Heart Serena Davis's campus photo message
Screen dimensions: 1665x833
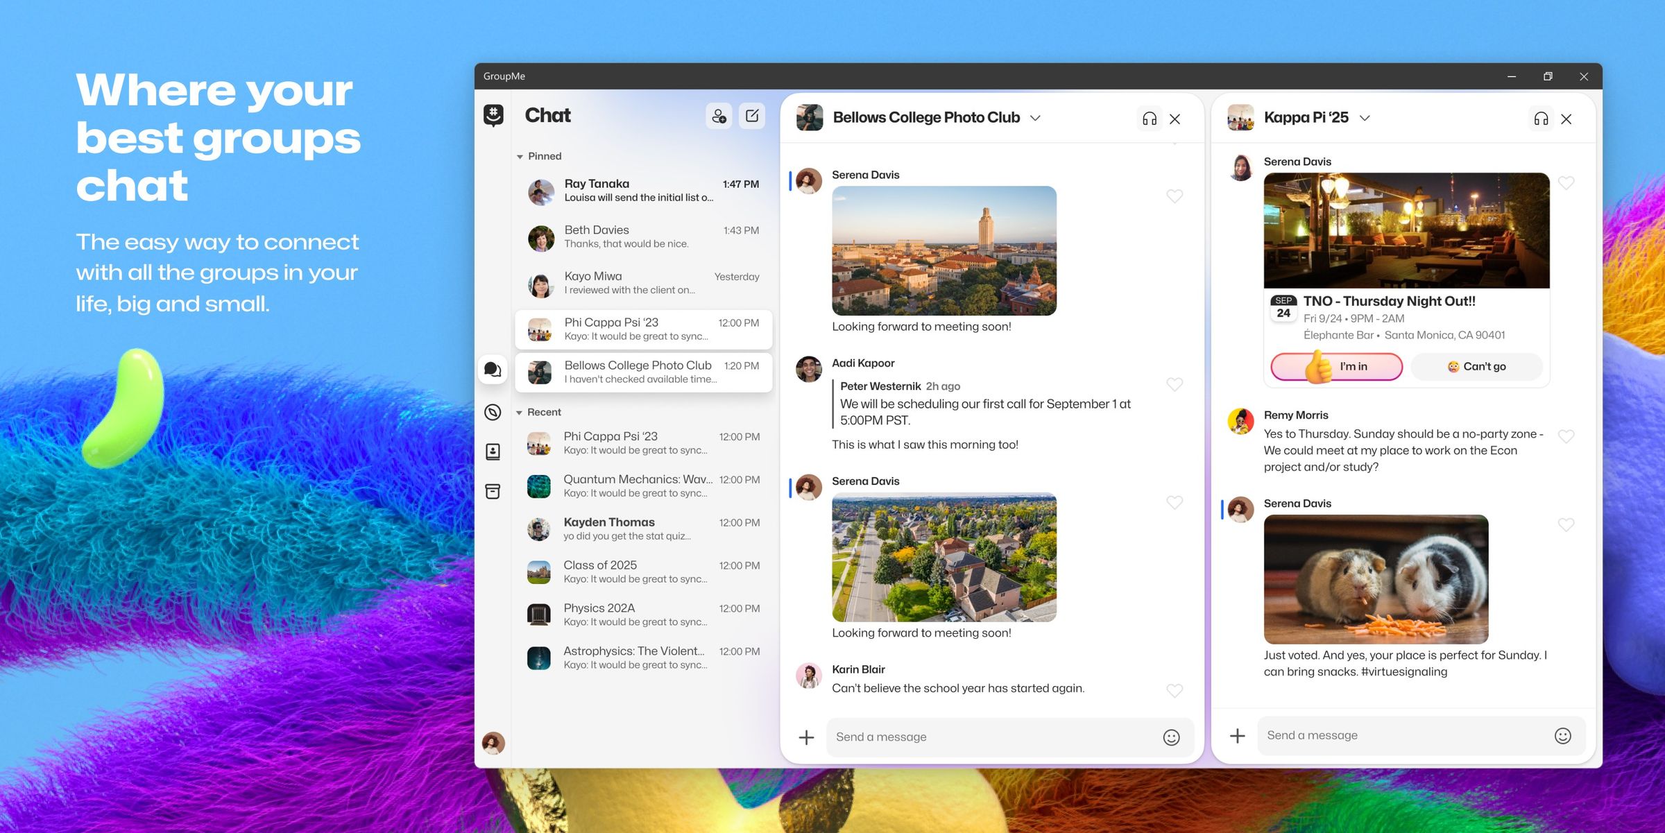(1175, 196)
